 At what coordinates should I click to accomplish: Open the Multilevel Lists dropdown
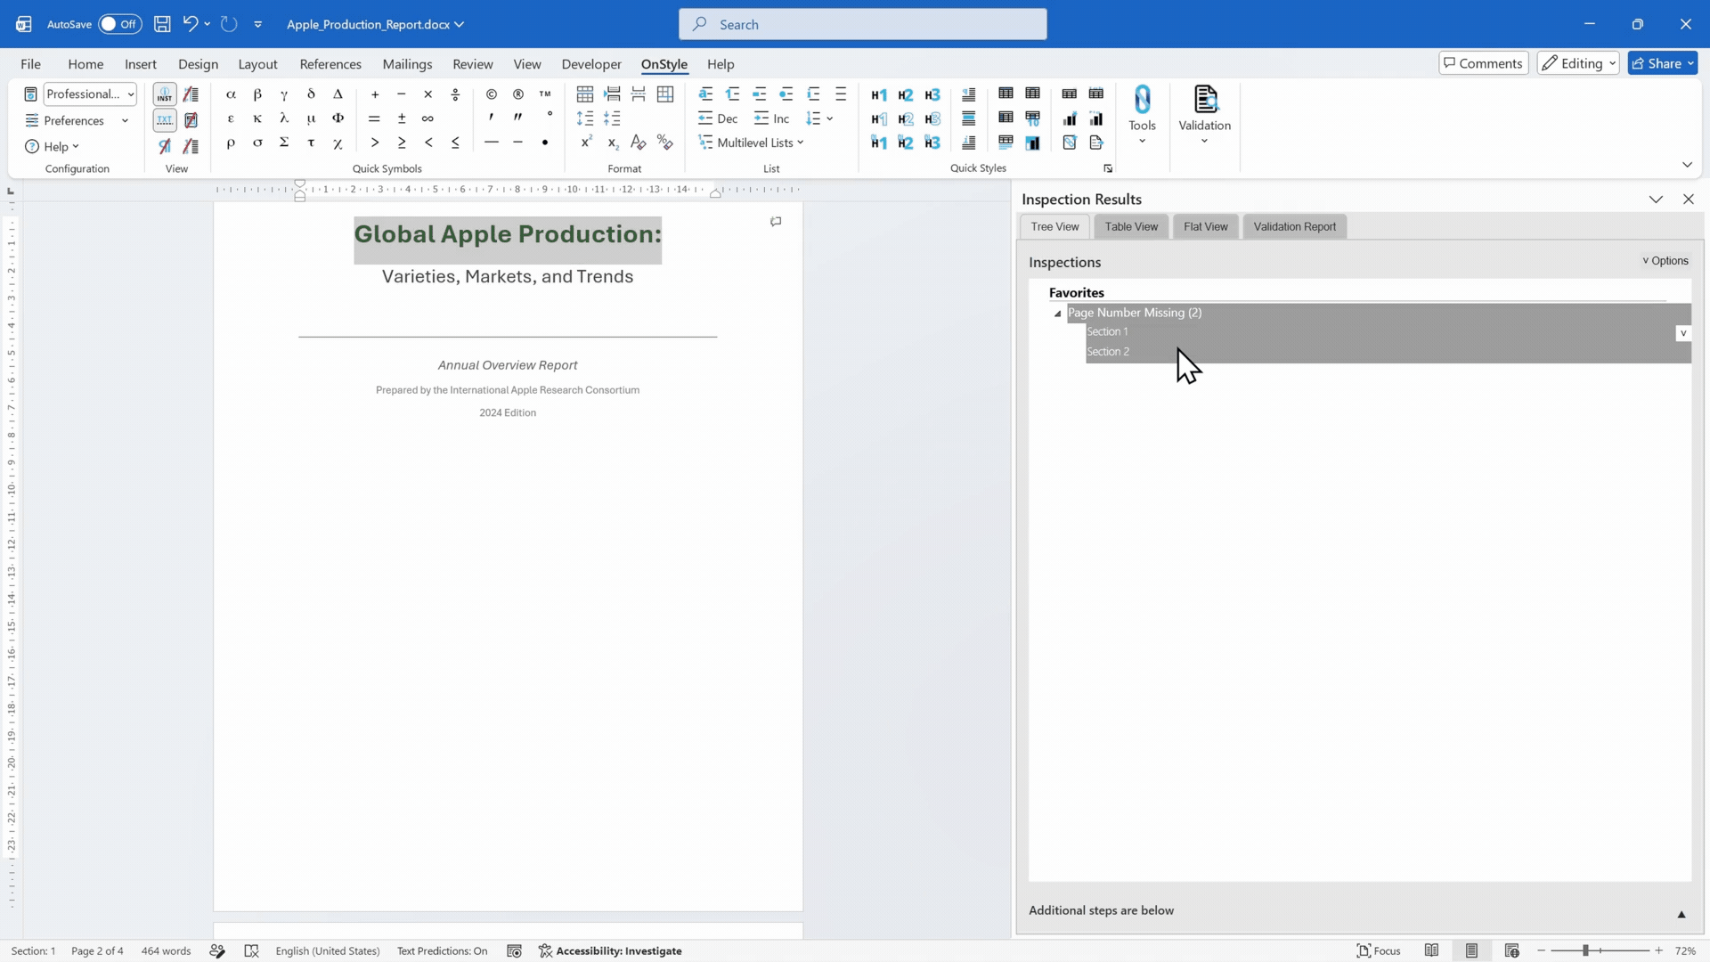(x=752, y=143)
